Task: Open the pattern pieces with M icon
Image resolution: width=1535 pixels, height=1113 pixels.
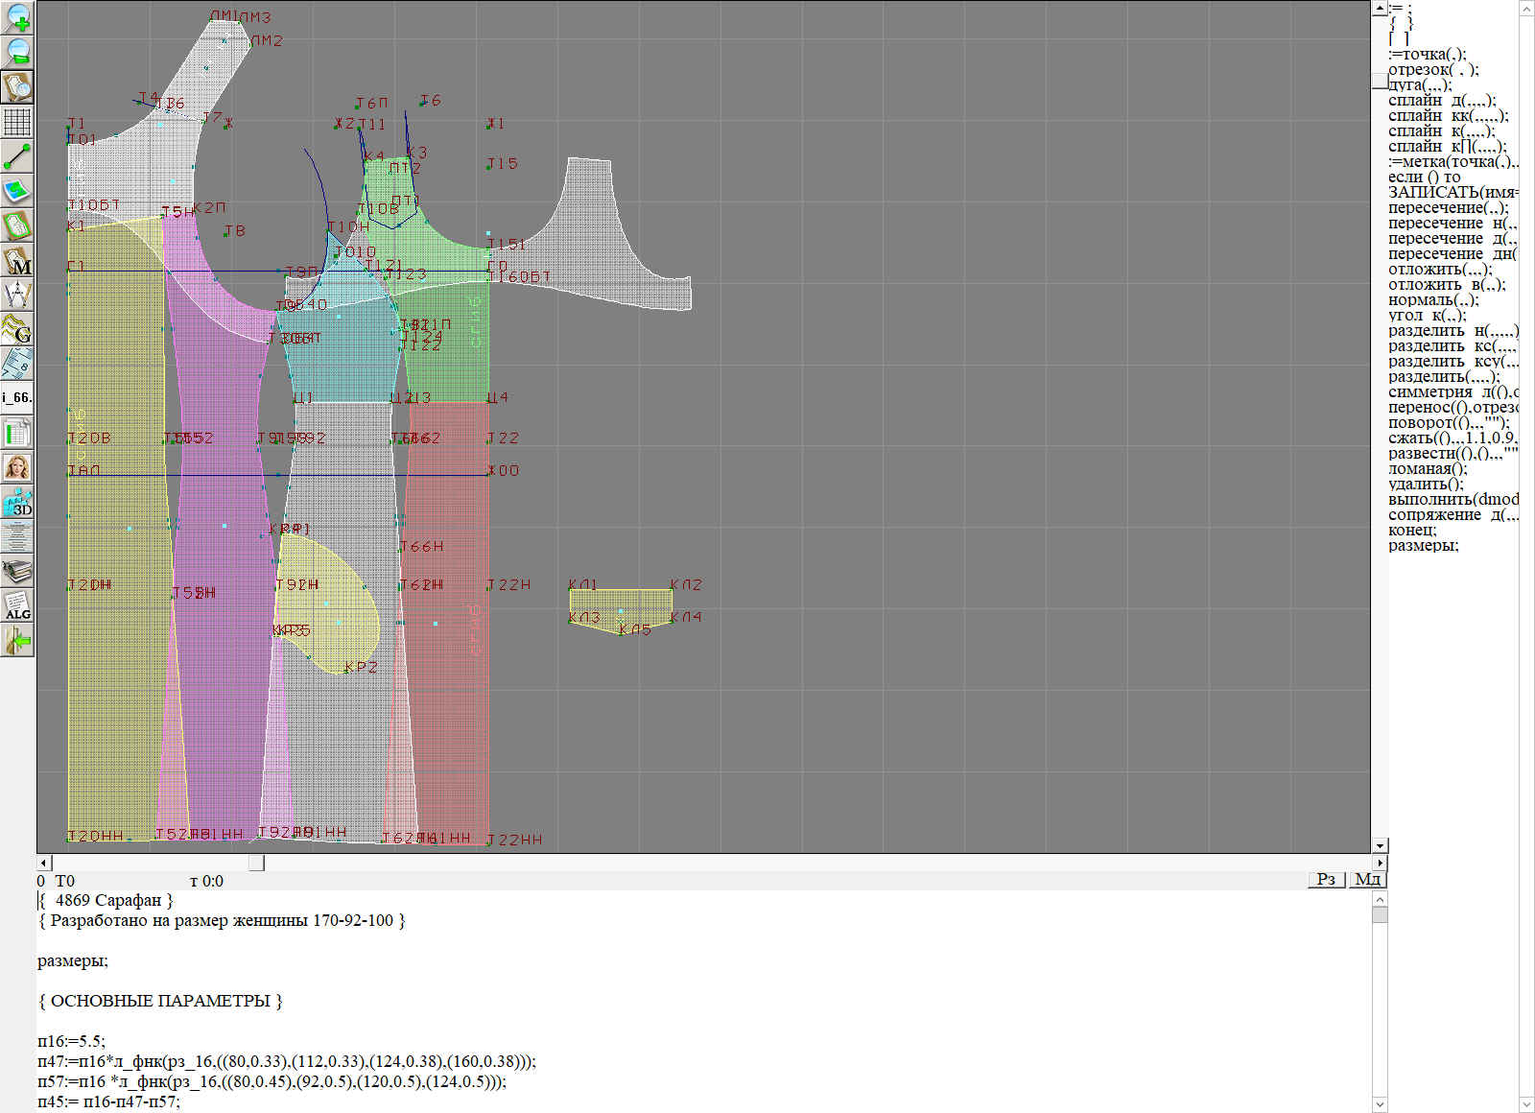Action: click(x=17, y=260)
